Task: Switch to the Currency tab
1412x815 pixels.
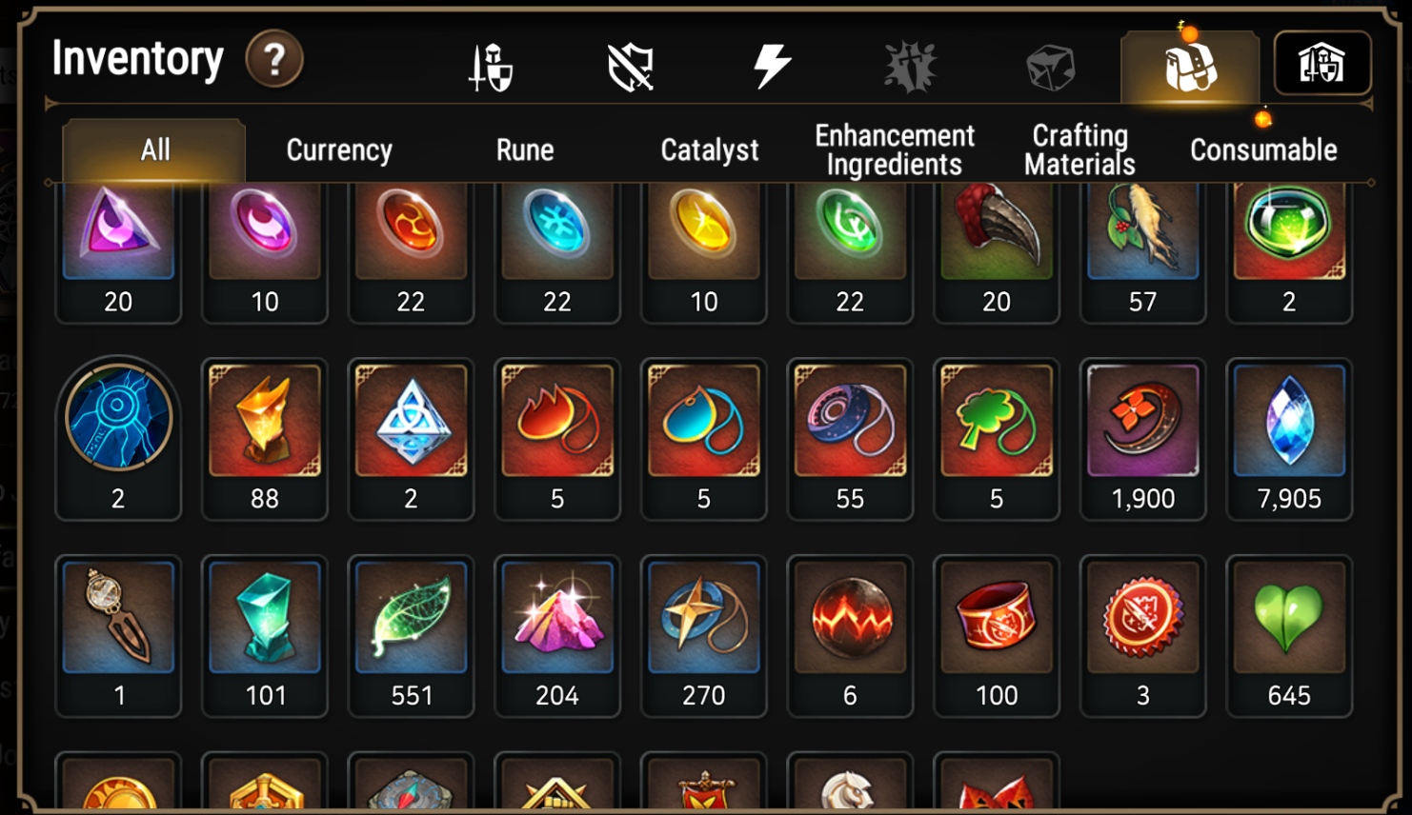Action: (x=339, y=149)
